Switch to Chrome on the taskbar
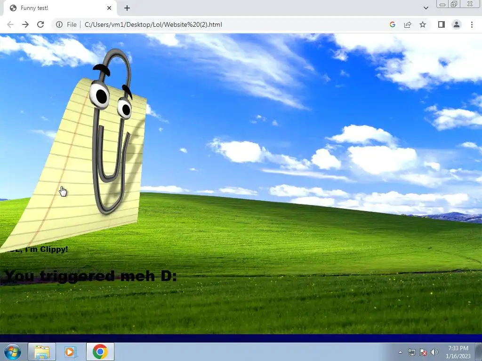Image resolution: width=482 pixels, height=361 pixels. point(100,352)
